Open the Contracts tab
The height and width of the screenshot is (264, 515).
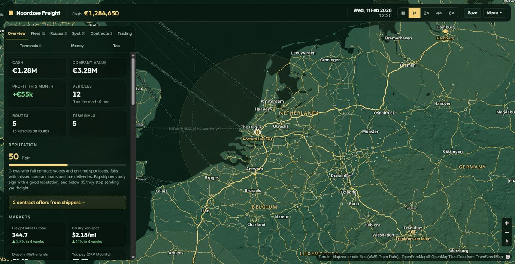click(x=101, y=33)
